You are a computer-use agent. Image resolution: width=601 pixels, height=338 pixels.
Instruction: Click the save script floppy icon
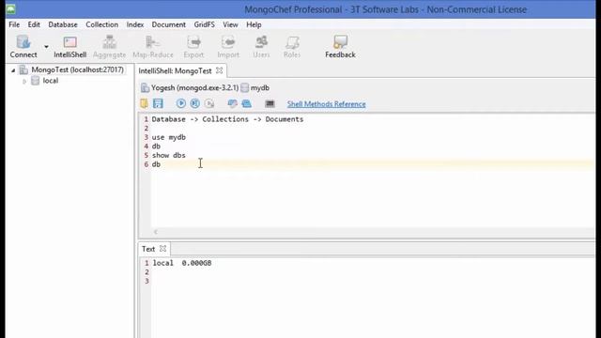[158, 103]
